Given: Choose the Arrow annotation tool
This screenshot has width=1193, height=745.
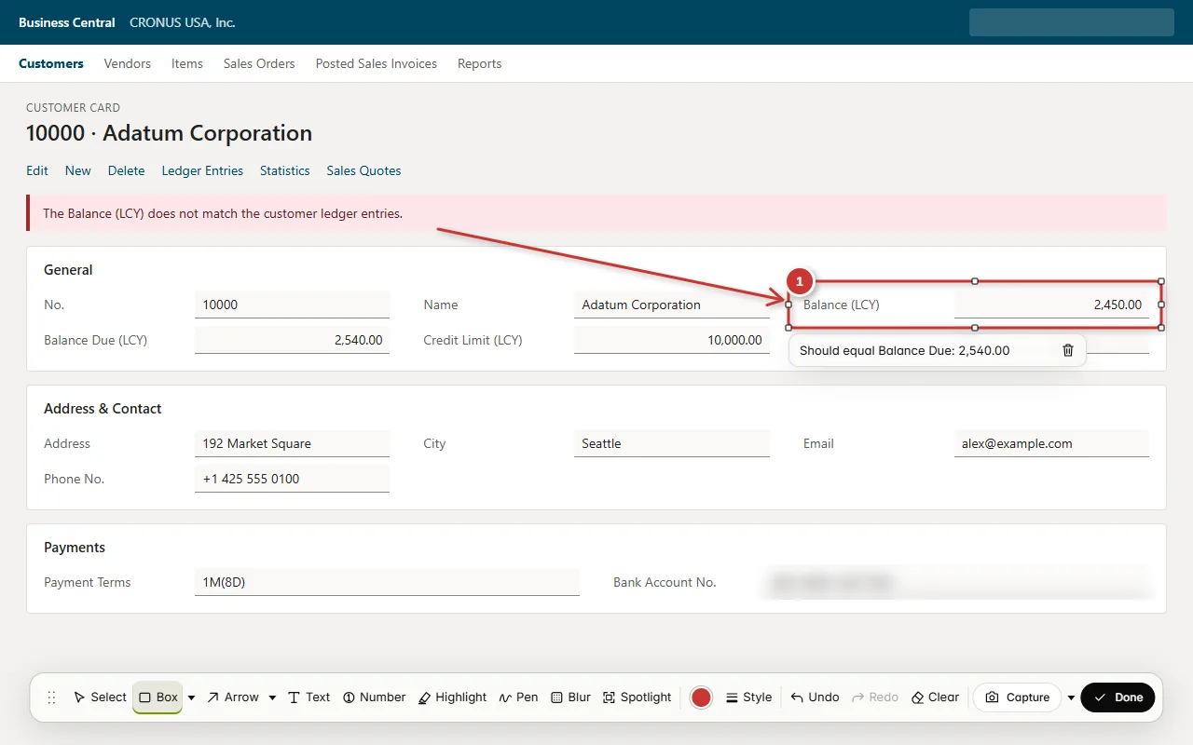Looking at the screenshot, I should tap(233, 698).
